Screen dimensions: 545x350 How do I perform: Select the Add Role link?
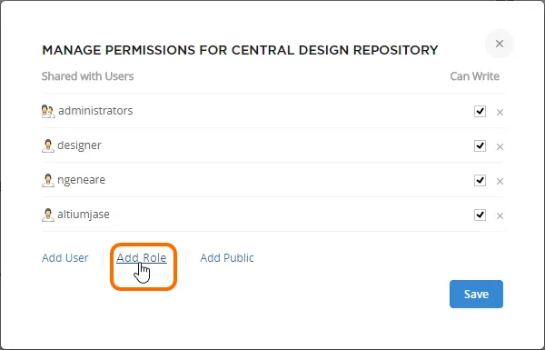(x=142, y=258)
